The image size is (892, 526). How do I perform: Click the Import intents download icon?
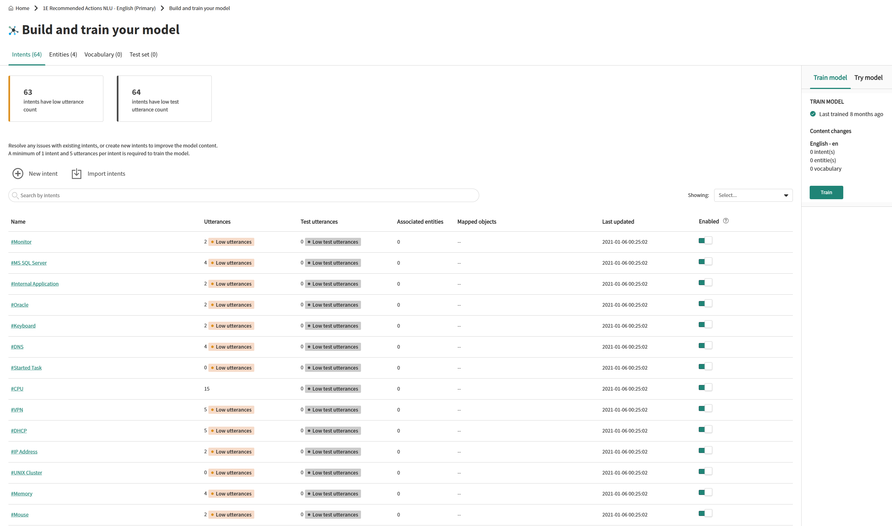tap(76, 174)
